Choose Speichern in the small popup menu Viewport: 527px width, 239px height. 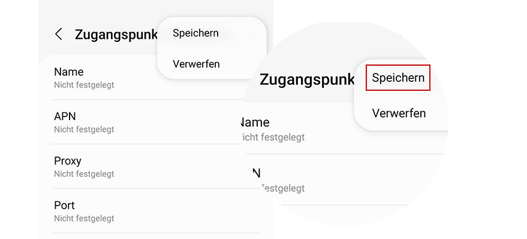click(195, 33)
